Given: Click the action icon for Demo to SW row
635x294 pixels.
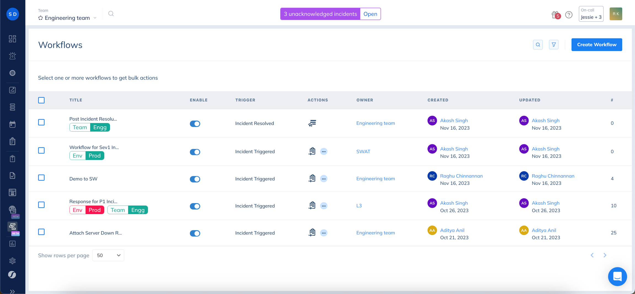Looking at the screenshot, I should coord(312,178).
